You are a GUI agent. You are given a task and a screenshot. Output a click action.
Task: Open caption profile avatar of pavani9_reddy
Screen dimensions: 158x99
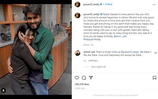click(x=77, y=15)
